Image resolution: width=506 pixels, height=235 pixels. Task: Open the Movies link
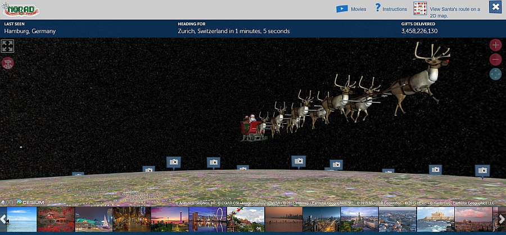[x=359, y=10]
